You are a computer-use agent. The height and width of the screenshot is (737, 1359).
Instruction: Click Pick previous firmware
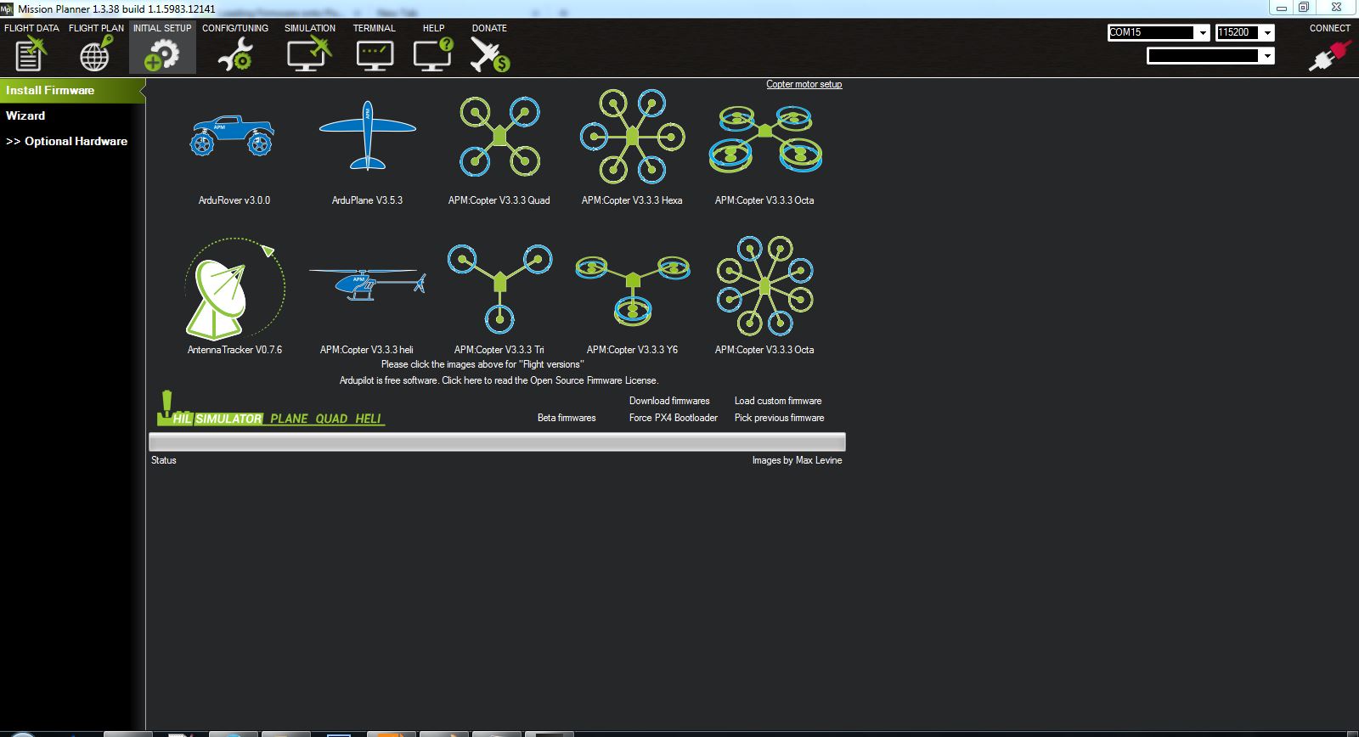[779, 418]
